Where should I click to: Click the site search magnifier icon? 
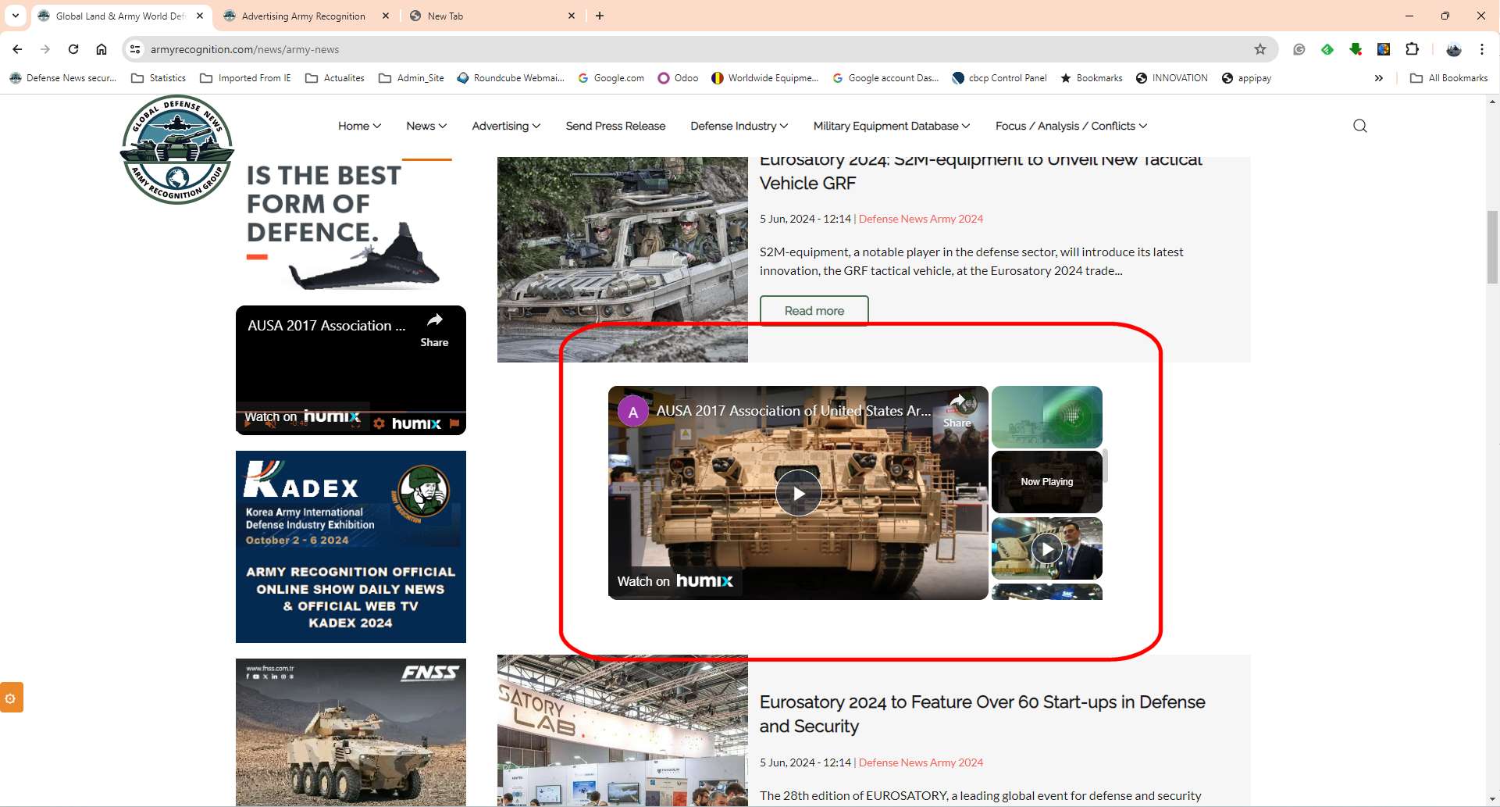1359,126
